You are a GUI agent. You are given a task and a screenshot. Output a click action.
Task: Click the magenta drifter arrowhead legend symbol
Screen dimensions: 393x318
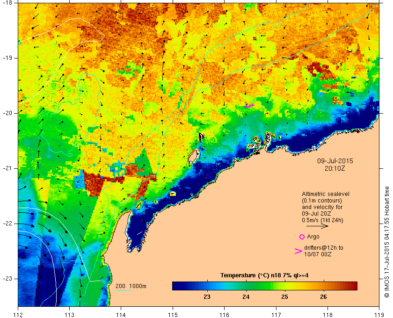tap(298, 251)
